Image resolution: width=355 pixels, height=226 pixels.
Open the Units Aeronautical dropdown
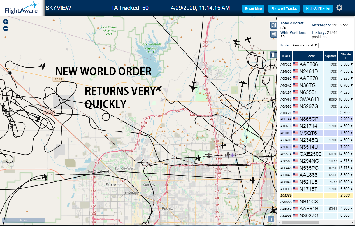pos(305,45)
